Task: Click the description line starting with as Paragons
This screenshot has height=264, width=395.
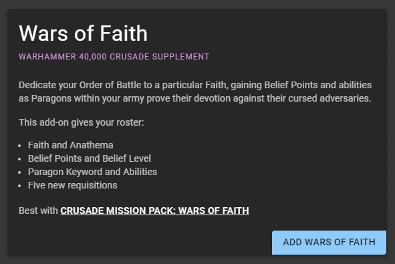Action: [195, 98]
